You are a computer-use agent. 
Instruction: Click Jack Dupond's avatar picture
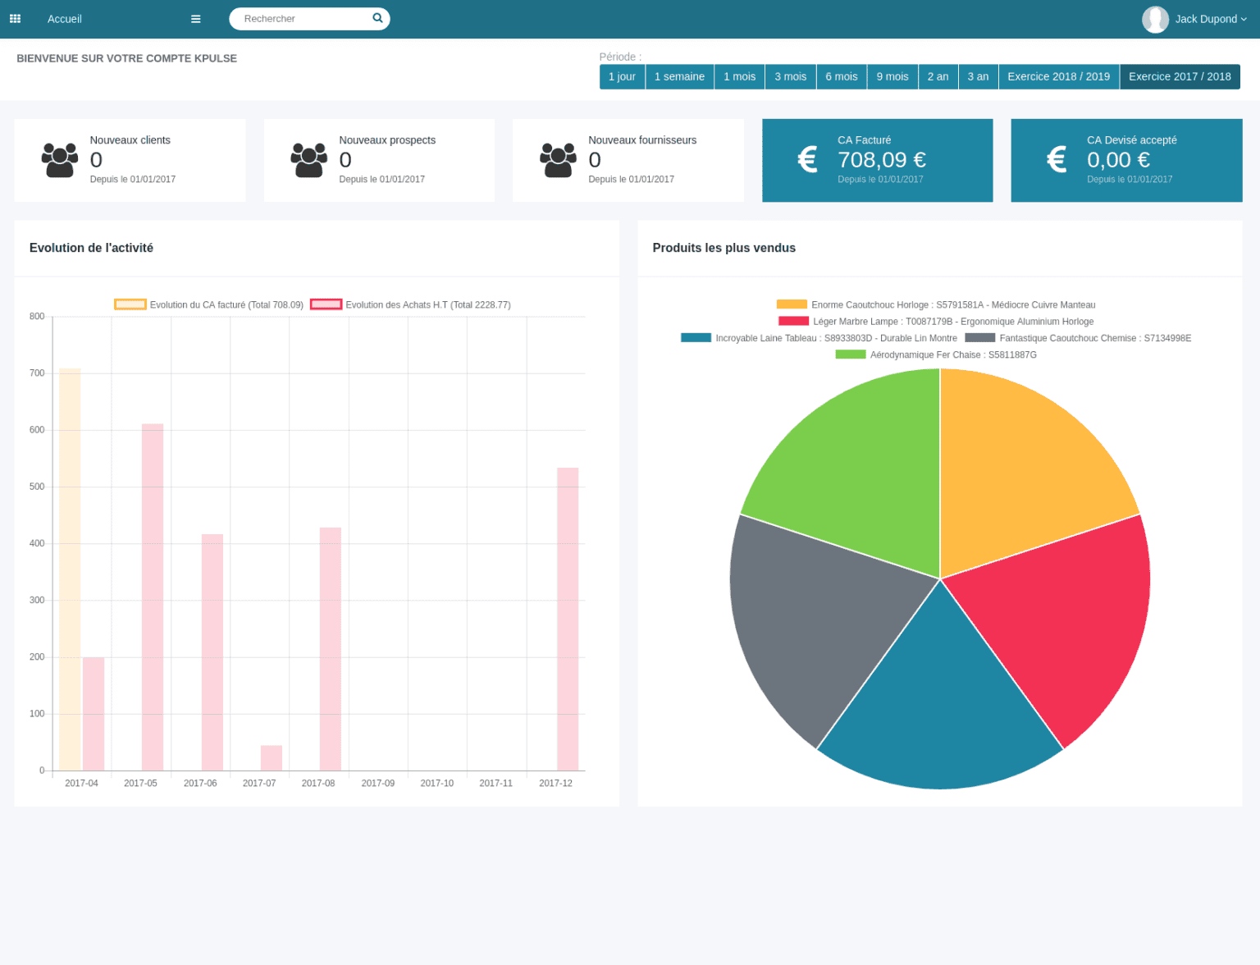[1155, 19]
